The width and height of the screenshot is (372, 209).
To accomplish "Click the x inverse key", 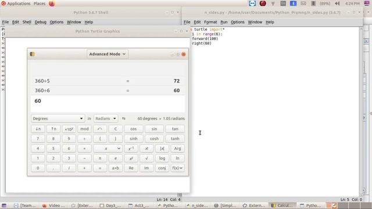I will click(x=131, y=149).
